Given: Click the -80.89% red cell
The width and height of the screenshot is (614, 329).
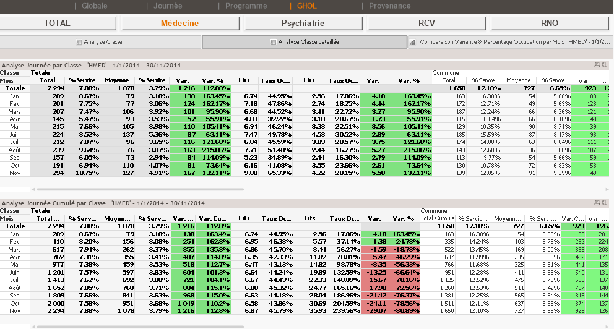Looking at the screenshot, I should pos(404,311).
